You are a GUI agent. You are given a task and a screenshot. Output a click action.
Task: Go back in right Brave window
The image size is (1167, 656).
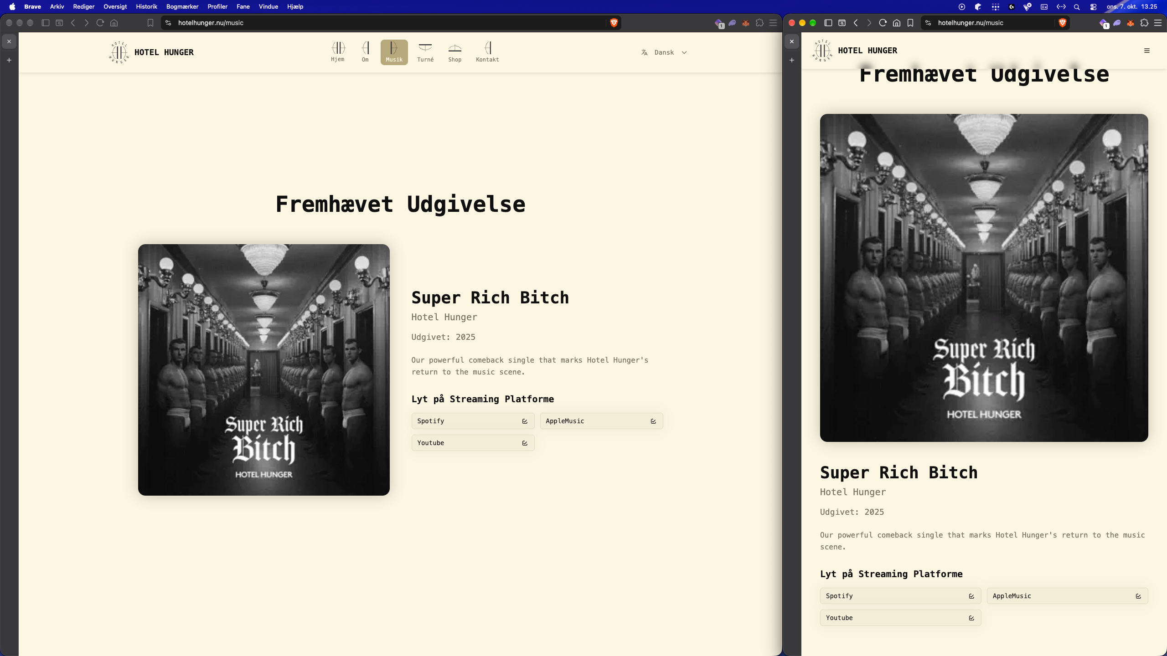[x=856, y=23]
